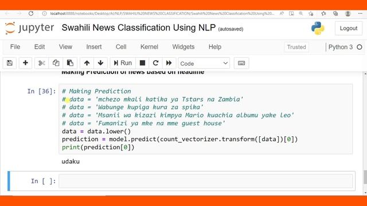This screenshot has width=367, height=206.
Task: View site information icon in address bar
Action: click(x=44, y=14)
